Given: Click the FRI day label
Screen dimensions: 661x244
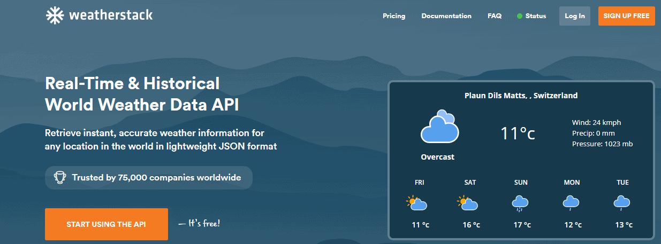Looking at the screenshot, I should 420,183.
